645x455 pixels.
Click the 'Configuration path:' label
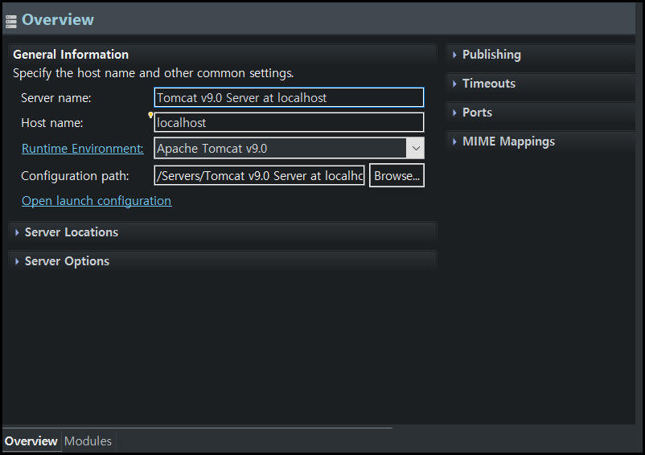click(x=75, y=176)
